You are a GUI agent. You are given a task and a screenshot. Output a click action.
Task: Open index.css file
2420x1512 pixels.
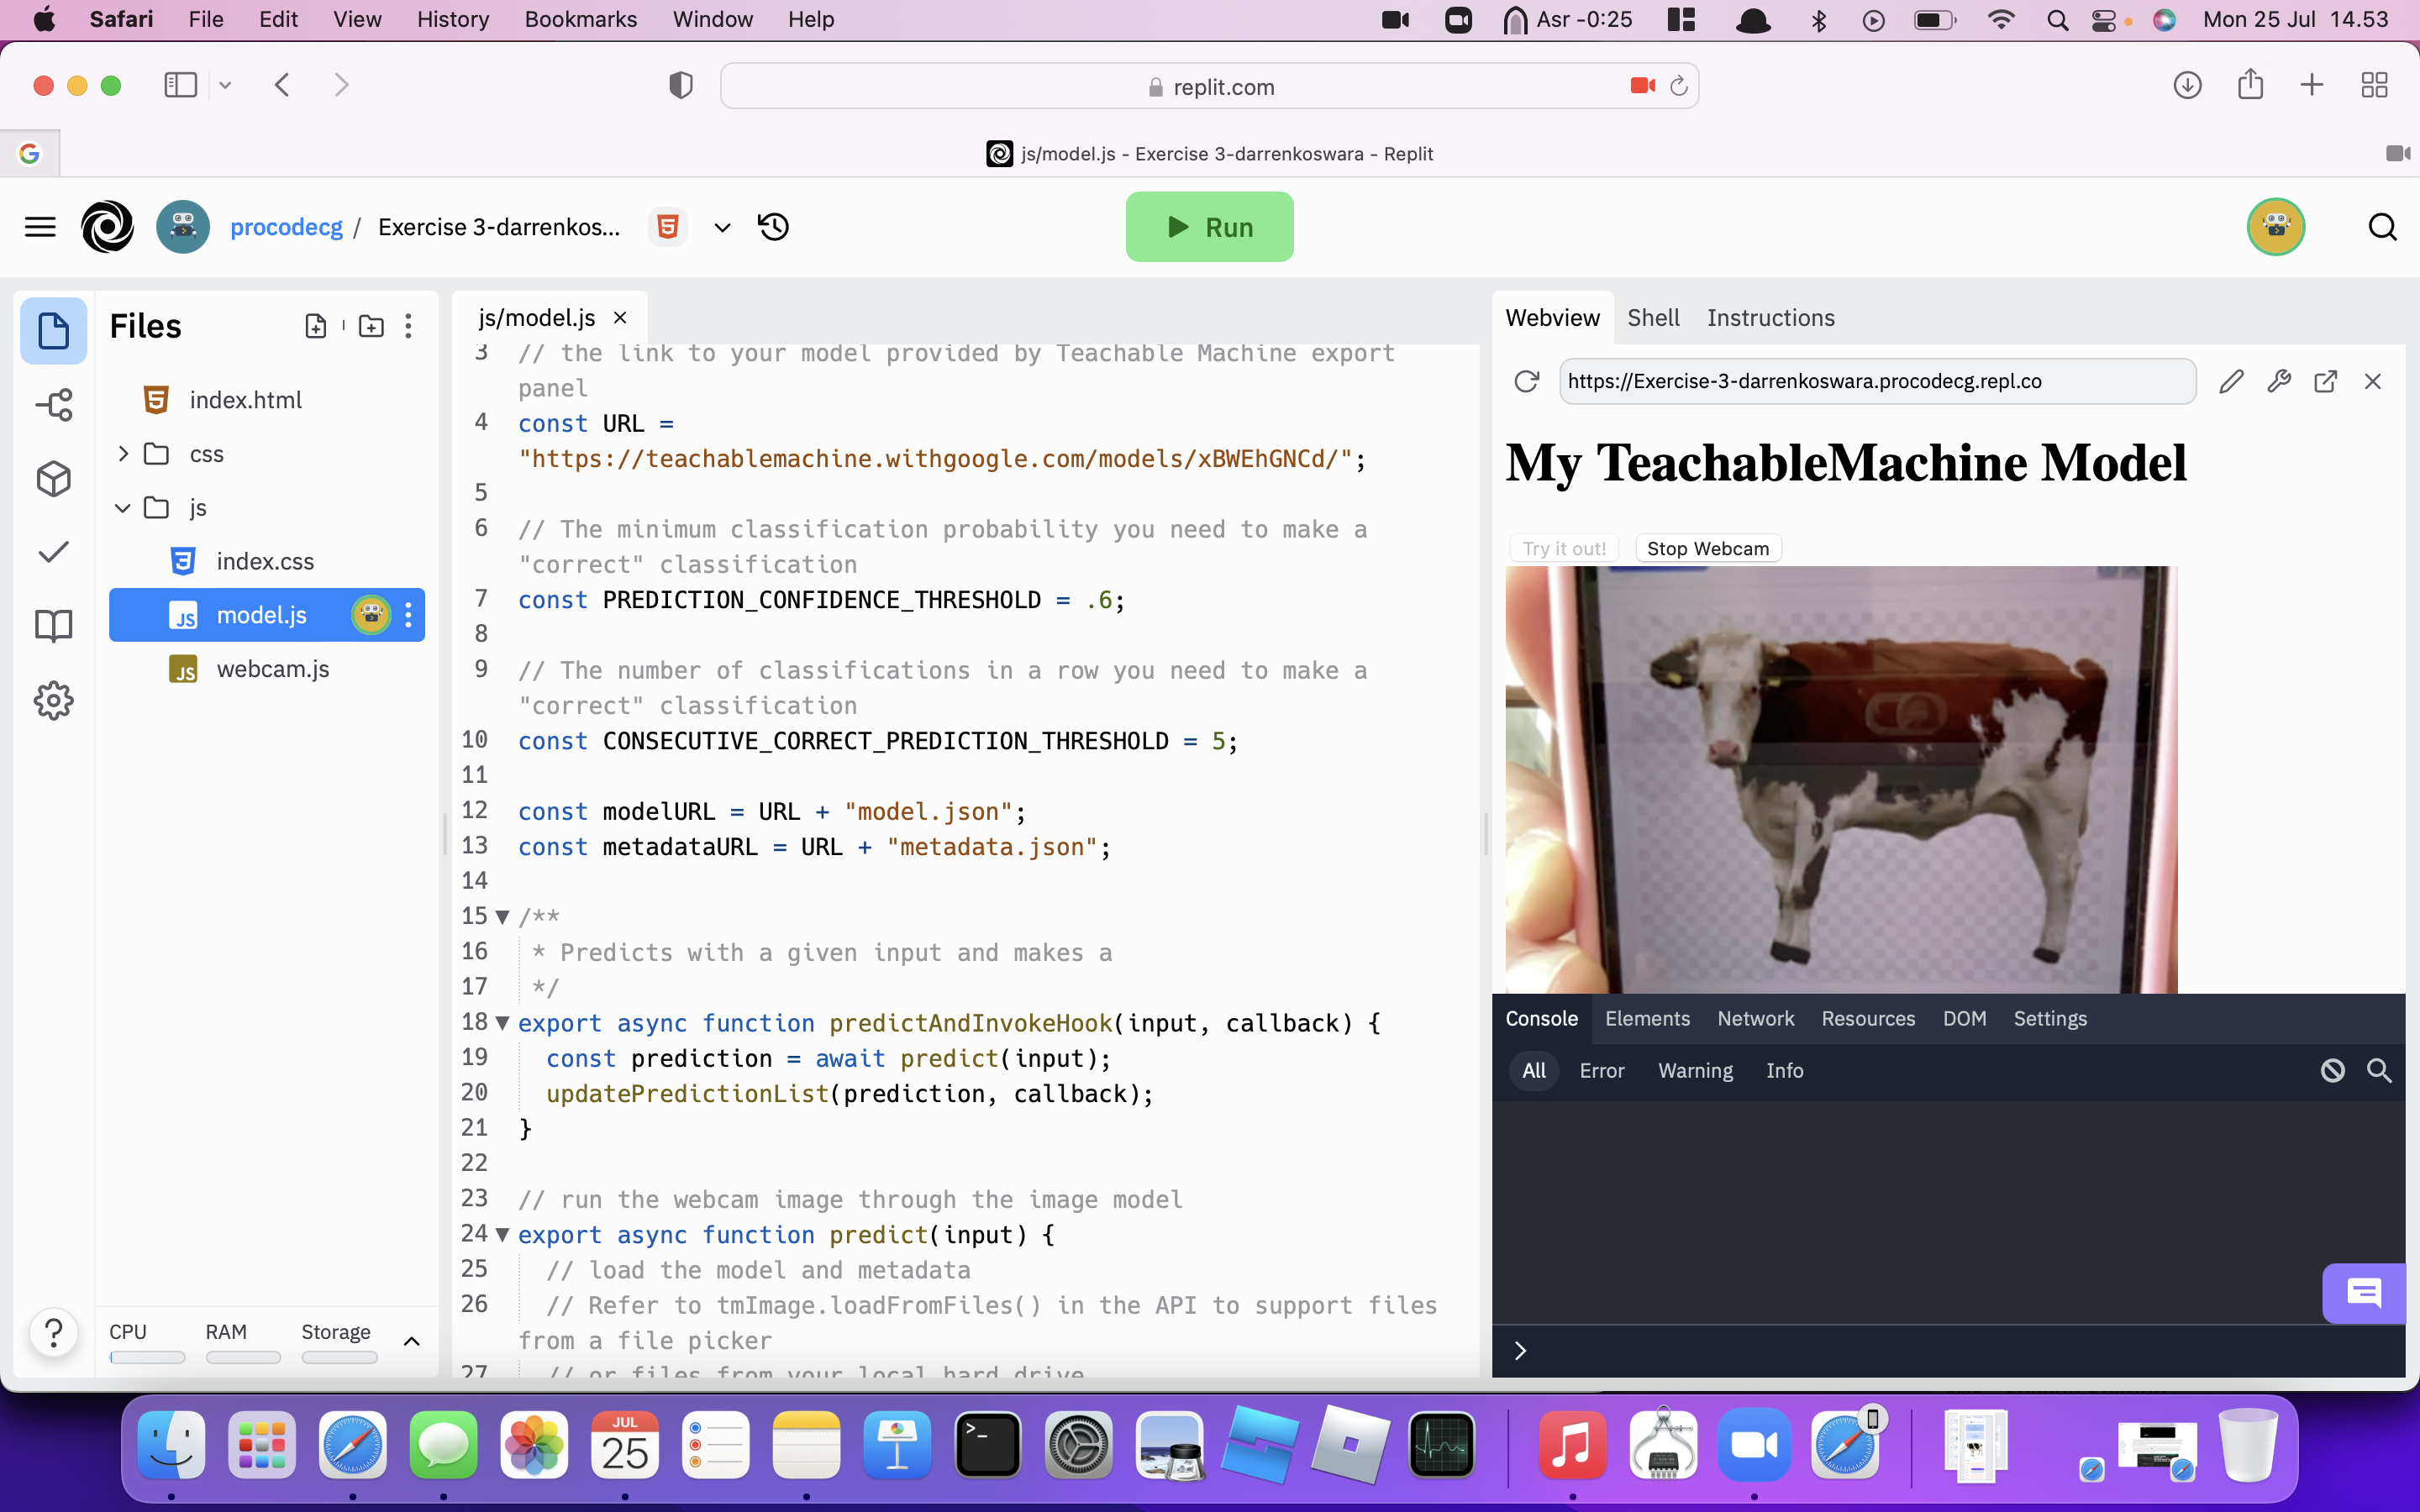[265, 561]
